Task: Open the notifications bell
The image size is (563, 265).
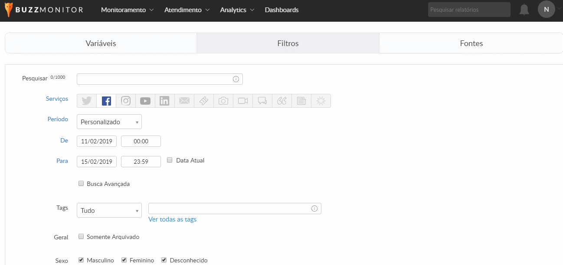Action: [x=524, y=10]
